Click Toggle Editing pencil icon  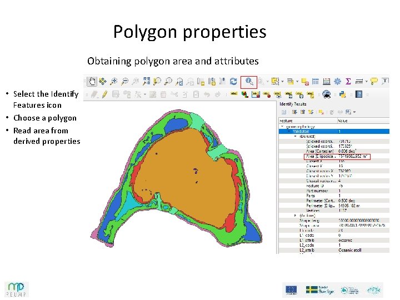pyautogui.click(x=104, y=94)
